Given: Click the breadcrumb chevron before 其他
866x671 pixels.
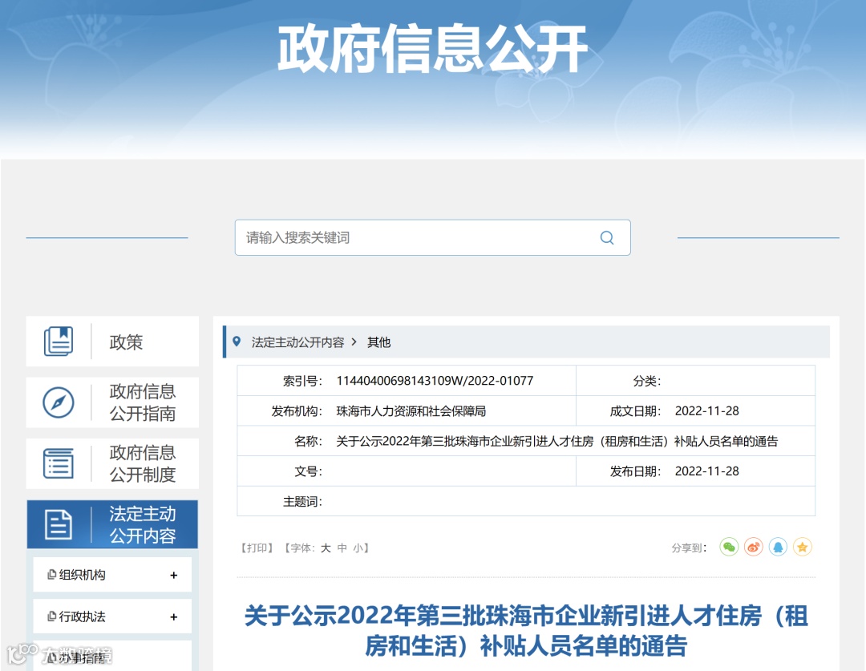Looking at the screenshot, I should pyautogui.click(x=354, y=342).
